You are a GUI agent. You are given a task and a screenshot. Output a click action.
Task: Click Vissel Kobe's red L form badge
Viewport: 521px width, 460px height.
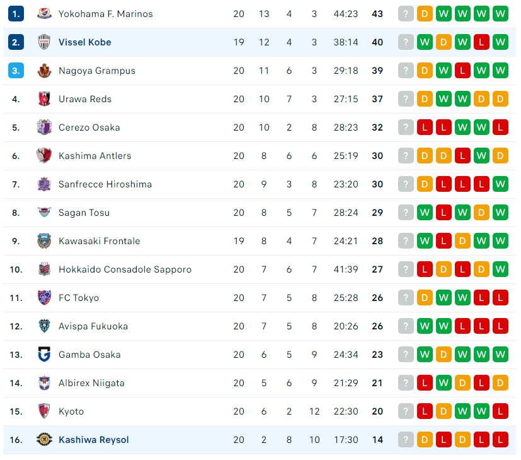(481, 42)
